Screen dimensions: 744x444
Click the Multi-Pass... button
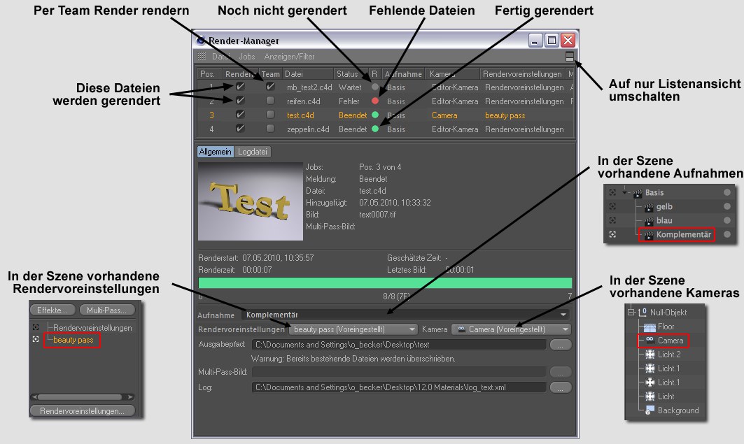pyautogui.click(x=107, y=310)
